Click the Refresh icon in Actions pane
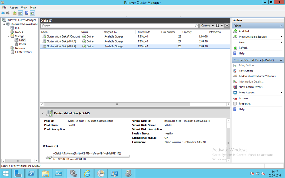 (235, 48)
